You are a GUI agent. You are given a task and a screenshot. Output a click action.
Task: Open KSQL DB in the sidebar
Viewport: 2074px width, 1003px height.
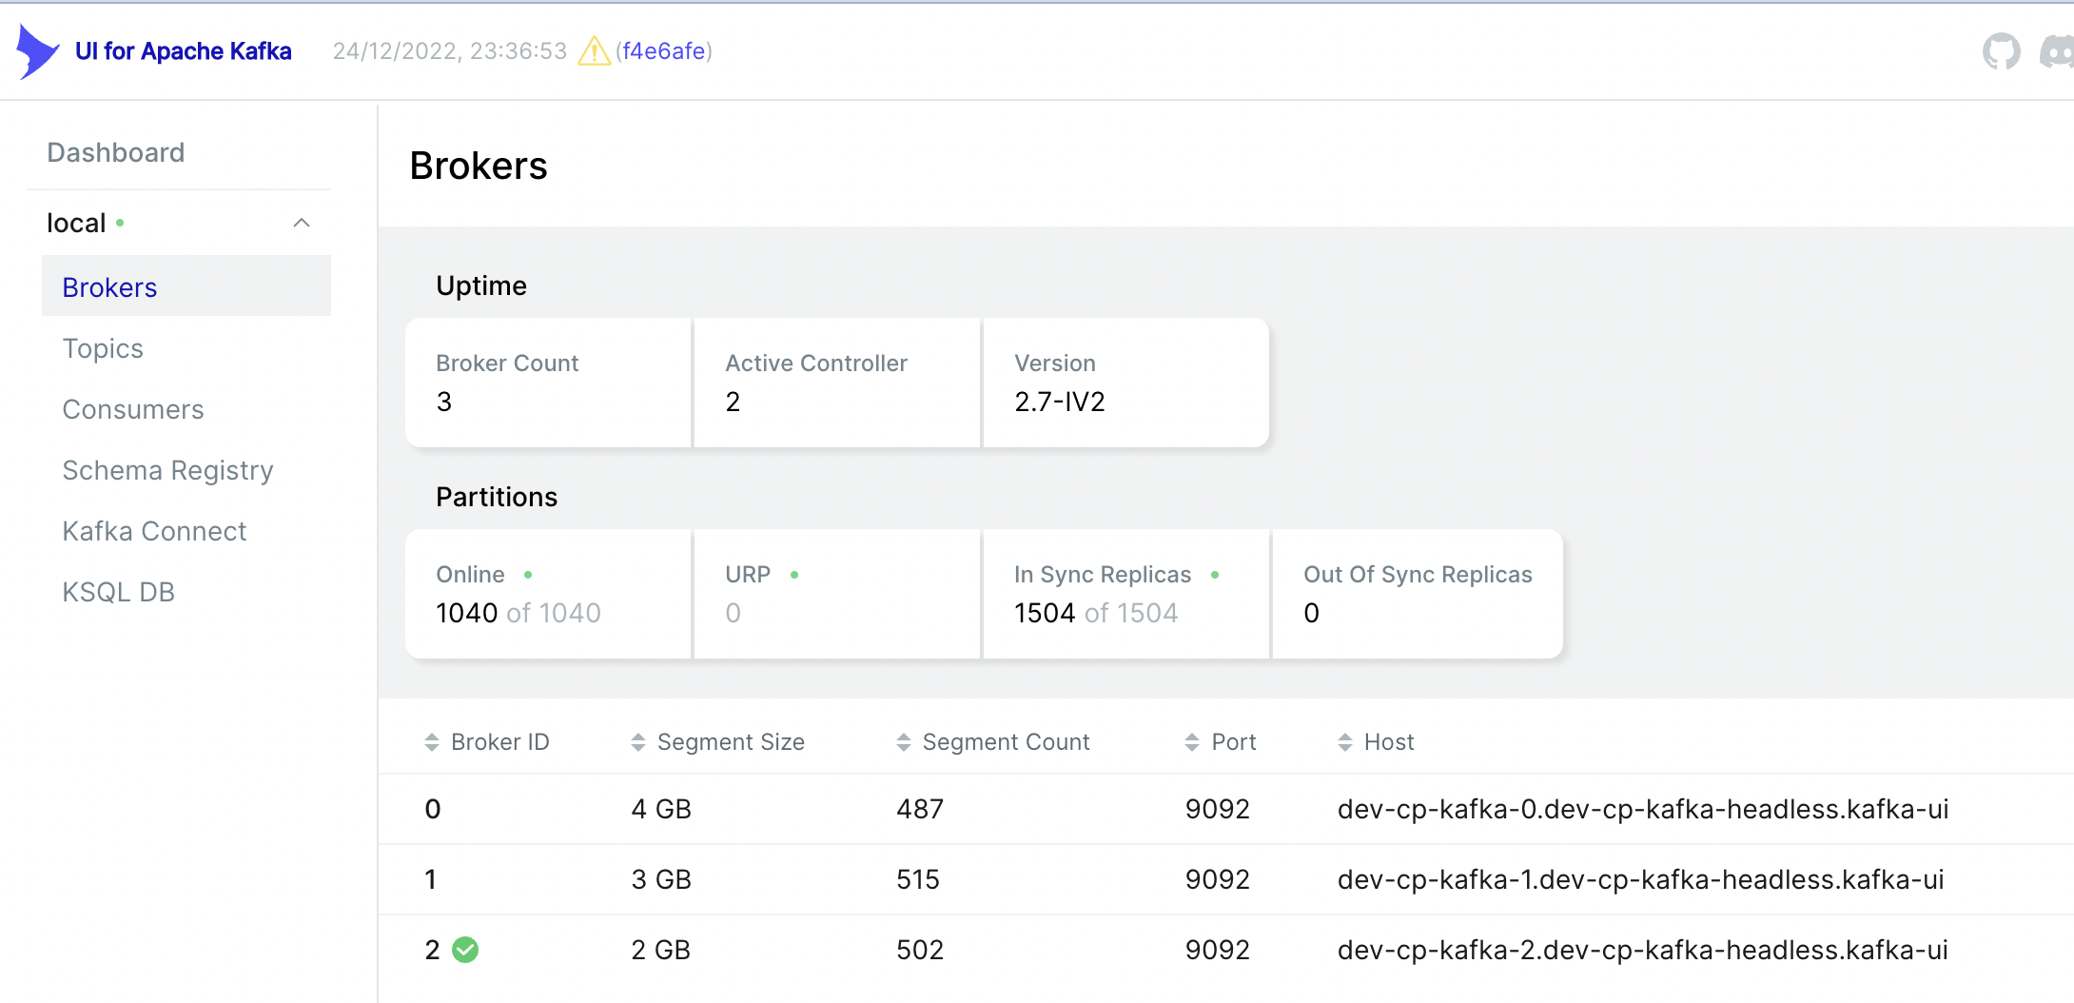(x=118, y=592)
